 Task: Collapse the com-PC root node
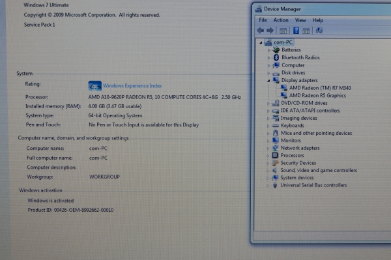pyautogui.click(x=261, y=42)
